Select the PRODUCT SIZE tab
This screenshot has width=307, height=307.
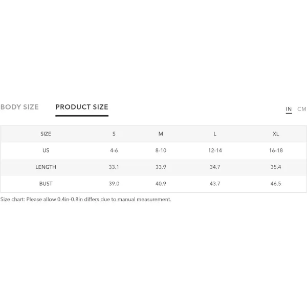(x=82, y=107)
